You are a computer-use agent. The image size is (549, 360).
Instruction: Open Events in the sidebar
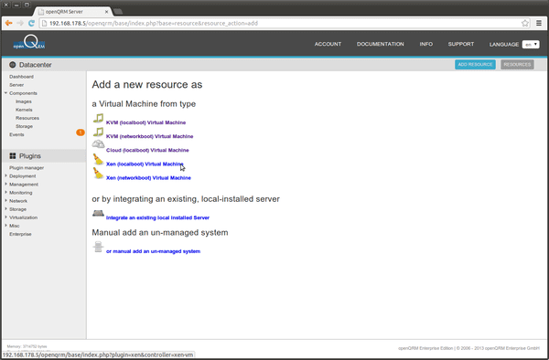16,134
